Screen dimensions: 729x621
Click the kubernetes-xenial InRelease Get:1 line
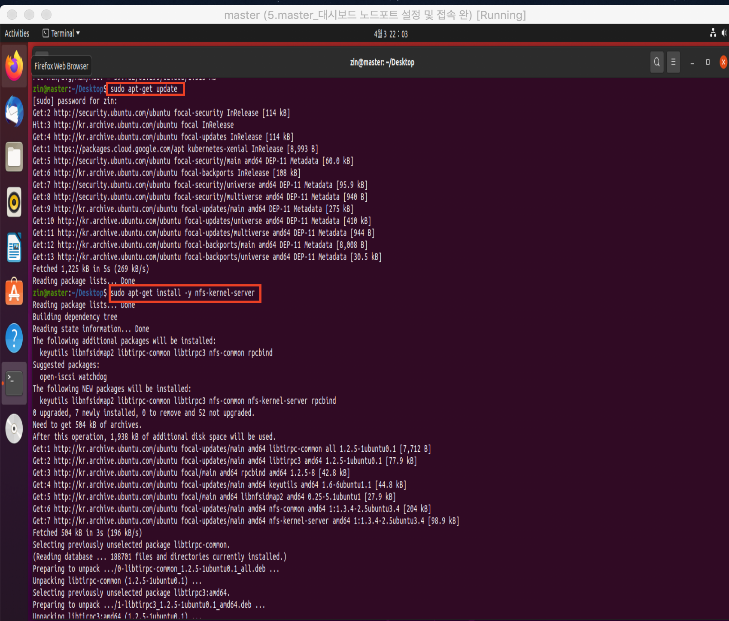coord(175,149)
